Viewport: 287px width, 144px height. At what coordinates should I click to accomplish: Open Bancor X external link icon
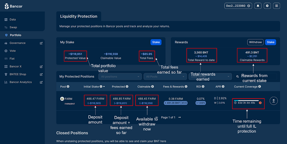click(x=41, y=67)
